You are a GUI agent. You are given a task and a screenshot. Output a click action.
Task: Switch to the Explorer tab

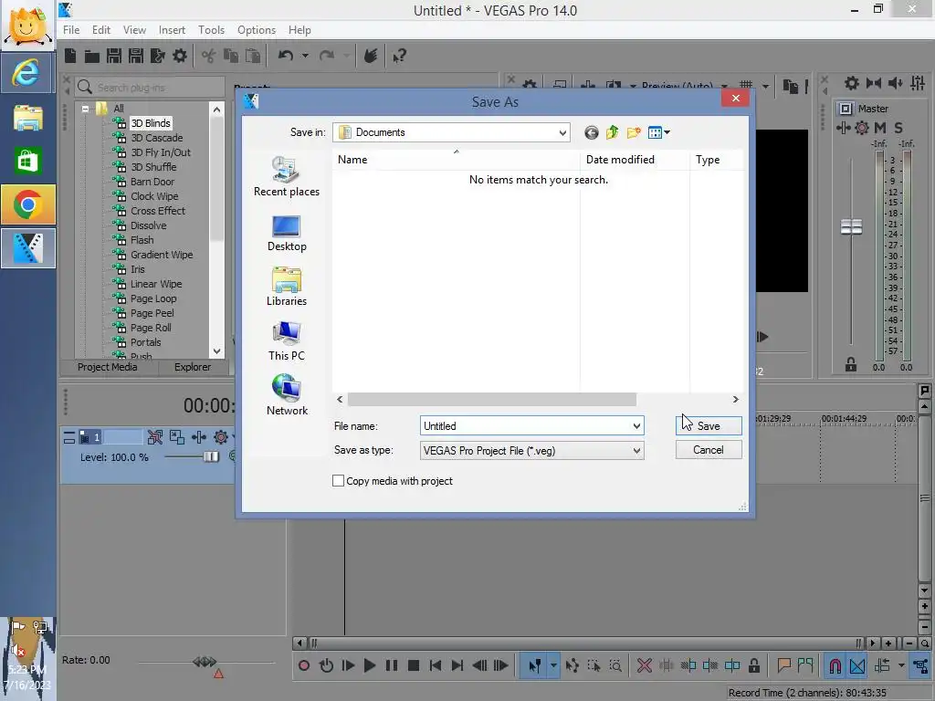point(192,367)
